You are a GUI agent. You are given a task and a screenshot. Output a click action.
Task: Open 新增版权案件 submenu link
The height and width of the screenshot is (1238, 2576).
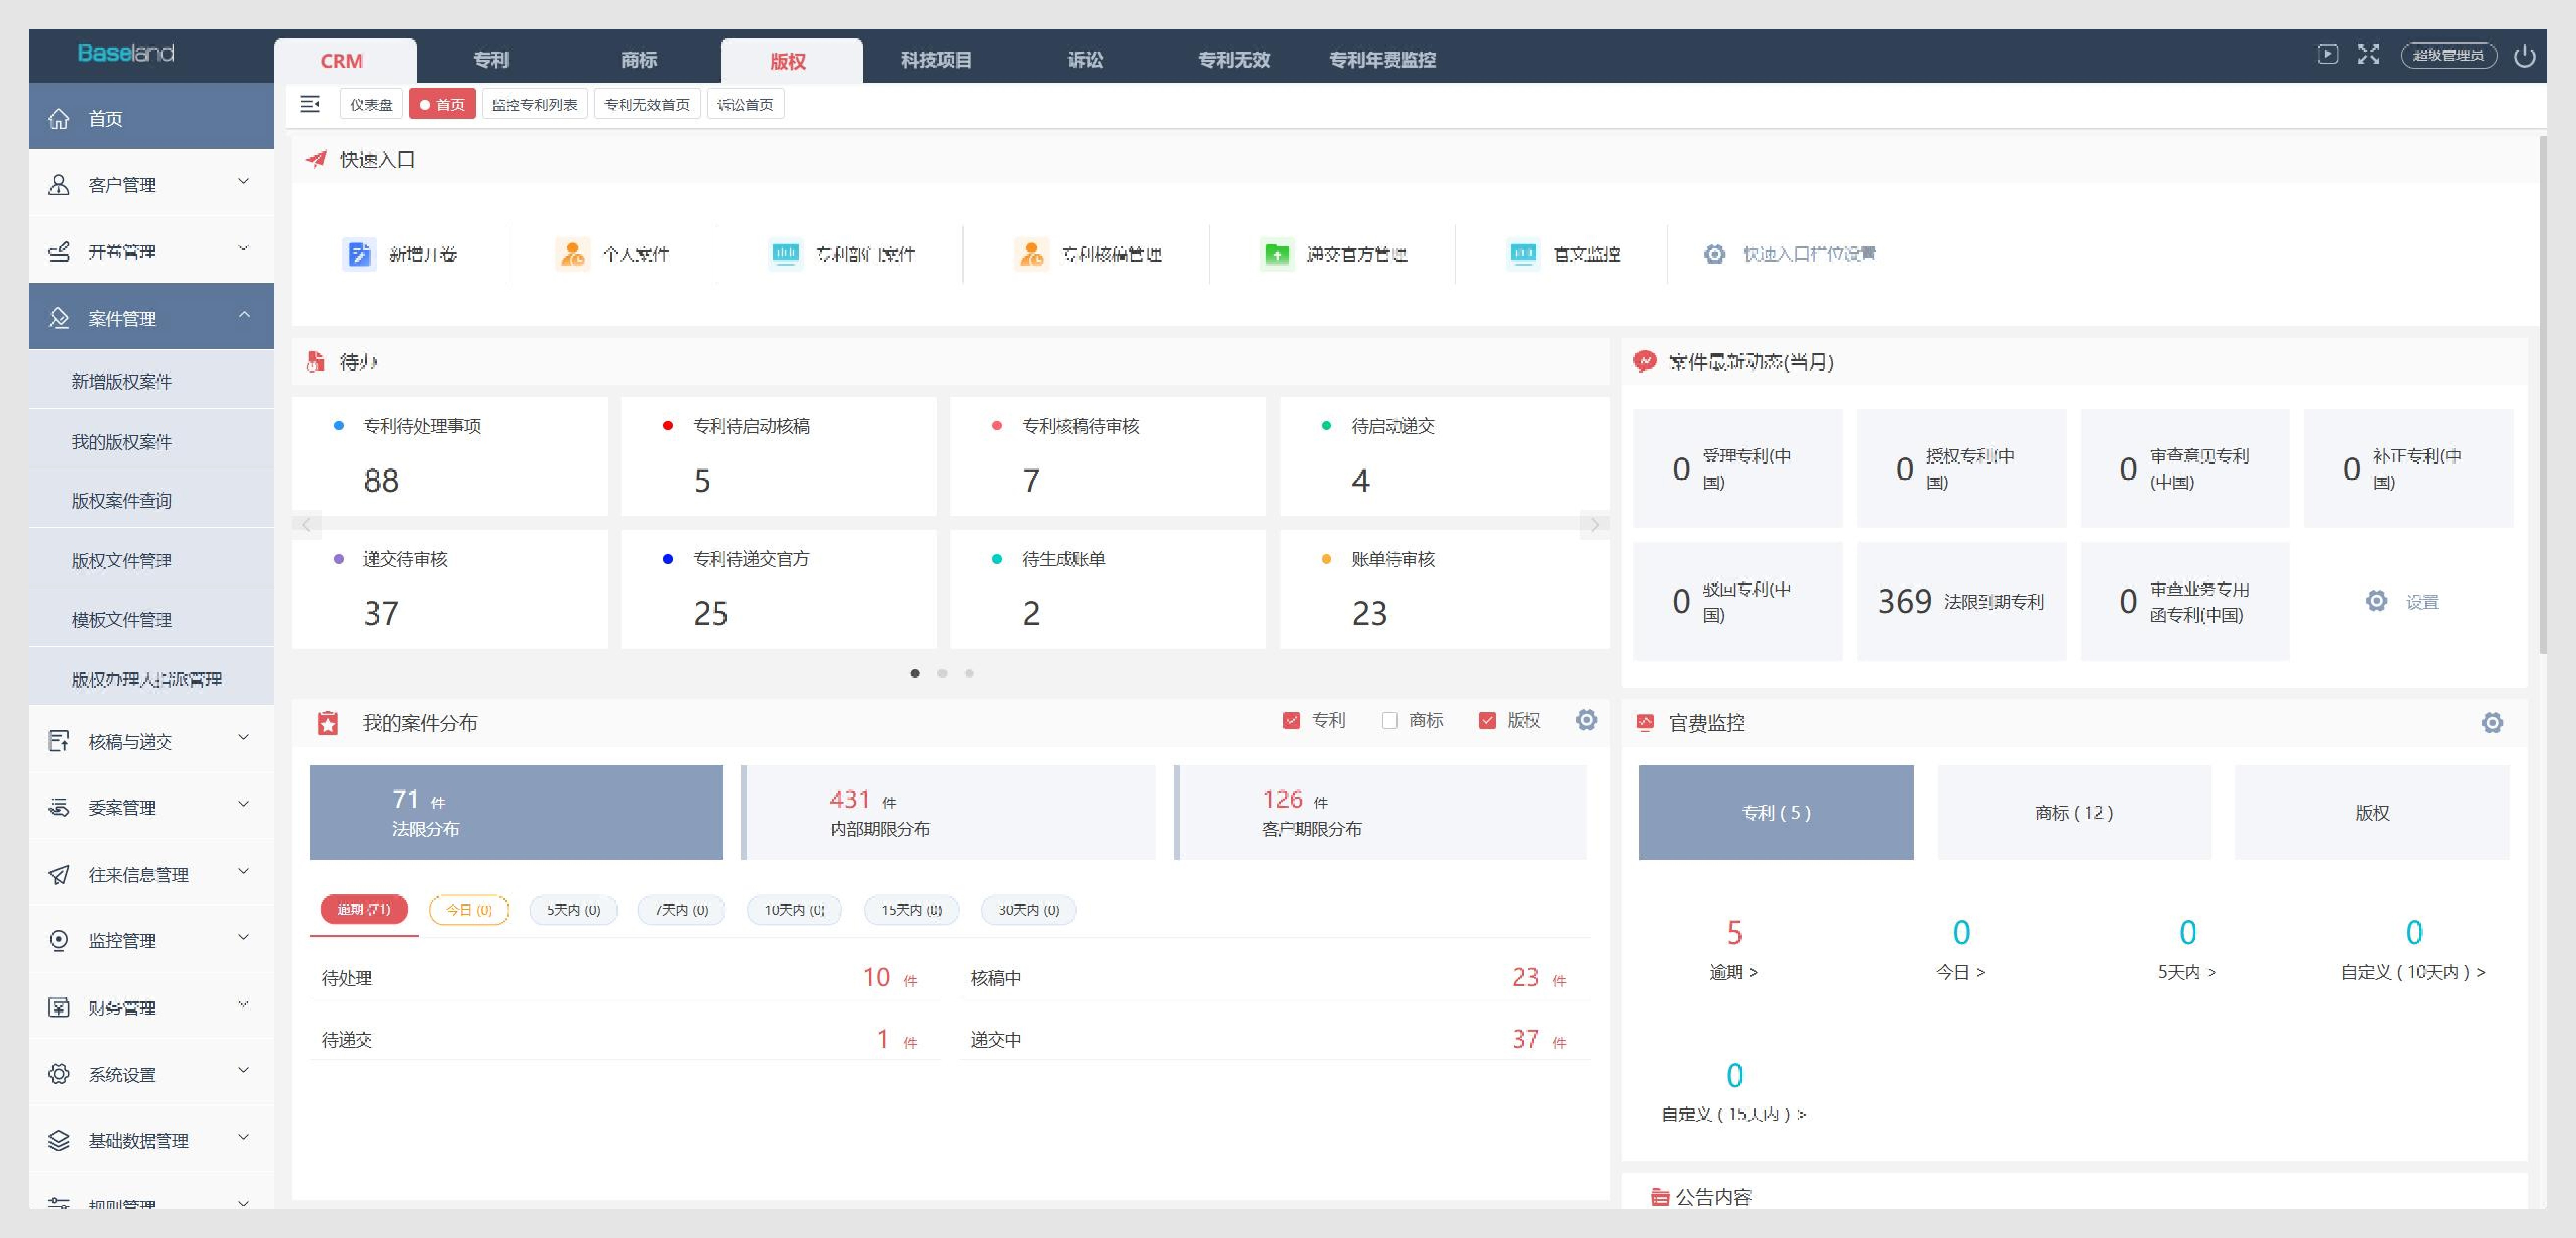(x=122, y=382)
